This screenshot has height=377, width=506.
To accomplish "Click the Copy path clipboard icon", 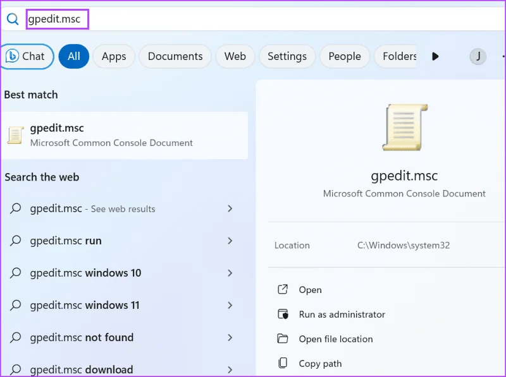I will point(283,363).
